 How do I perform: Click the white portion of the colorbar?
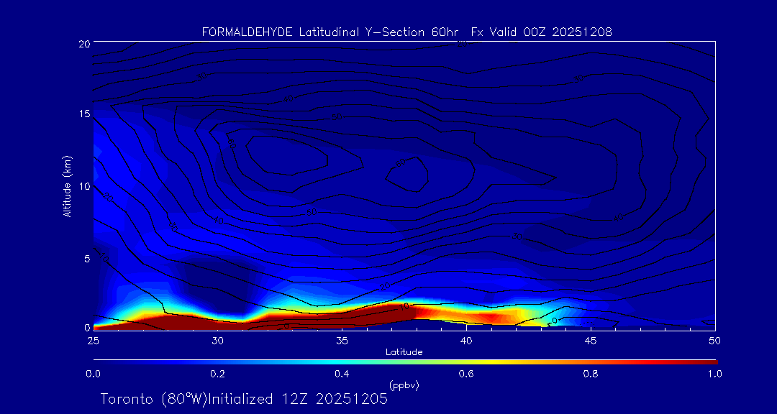pos(404,360)
